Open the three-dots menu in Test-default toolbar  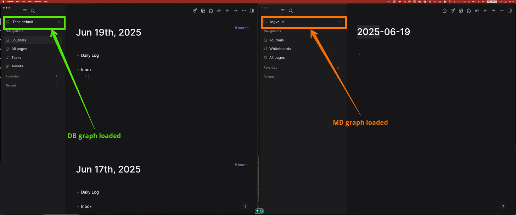click(x=244, y=11)
